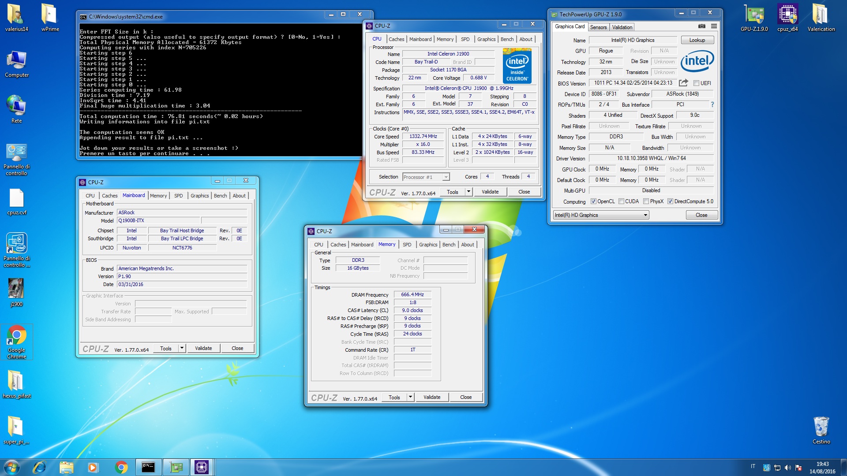
Task: Open Mainboard tab in CPU-Z Memory window
Action: coord(362,245)
